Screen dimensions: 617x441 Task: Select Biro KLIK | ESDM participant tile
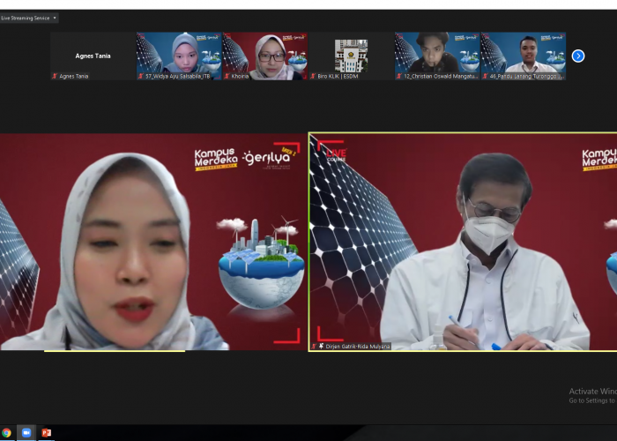[351, 56]
